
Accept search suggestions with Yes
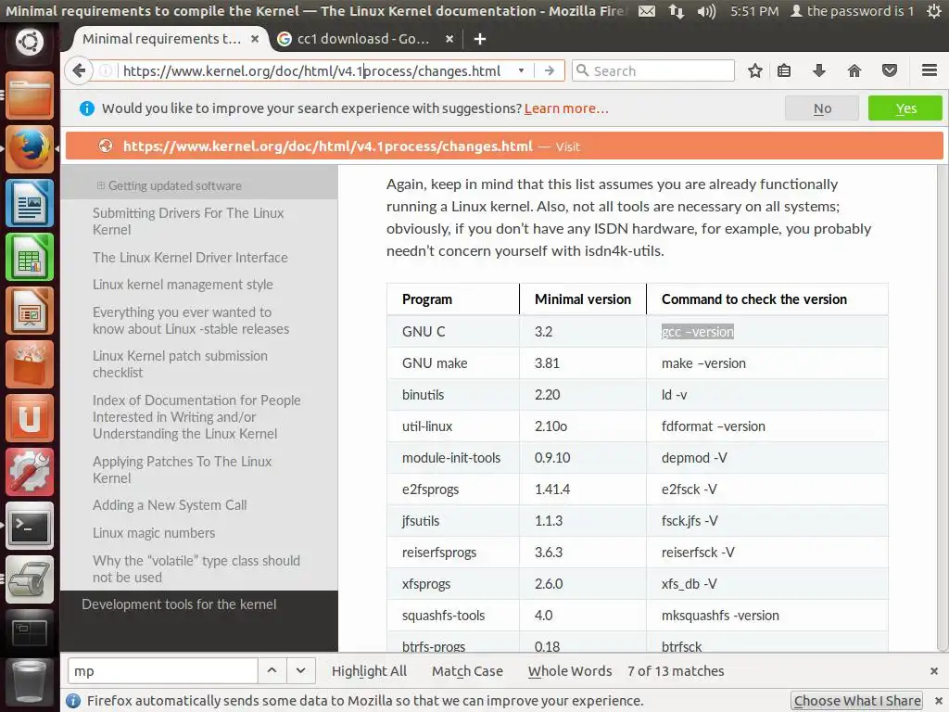905,108
